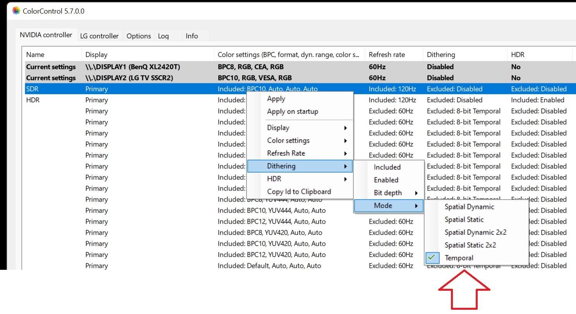Screen dimensions: 576x314
Task: Expand the Refresh Rate submenu
Action: (300, 154)
